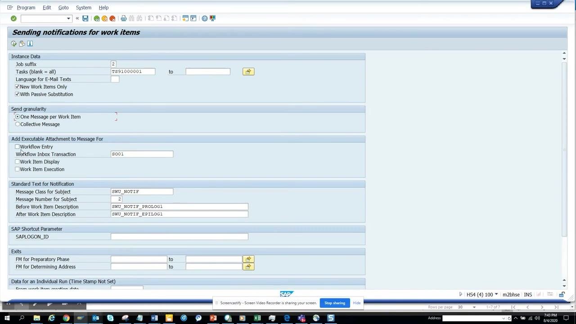
Task: Select One Message per Work Item radio
Action: pos(18,117)
